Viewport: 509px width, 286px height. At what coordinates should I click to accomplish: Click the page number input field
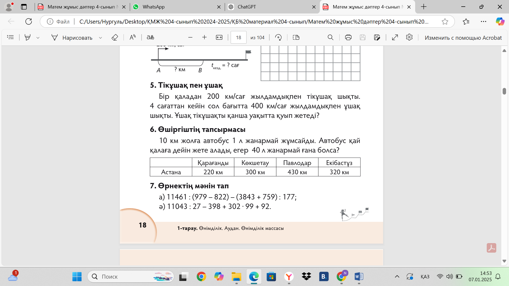click(238, 37)
